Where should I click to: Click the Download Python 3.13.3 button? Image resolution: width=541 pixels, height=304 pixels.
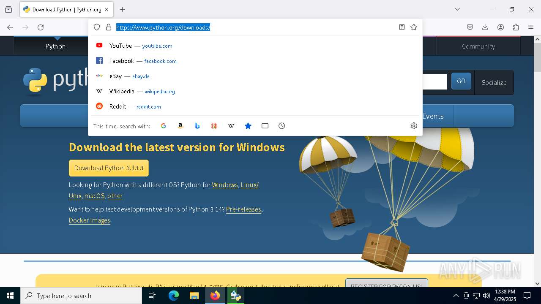click(x=109, y=168)
